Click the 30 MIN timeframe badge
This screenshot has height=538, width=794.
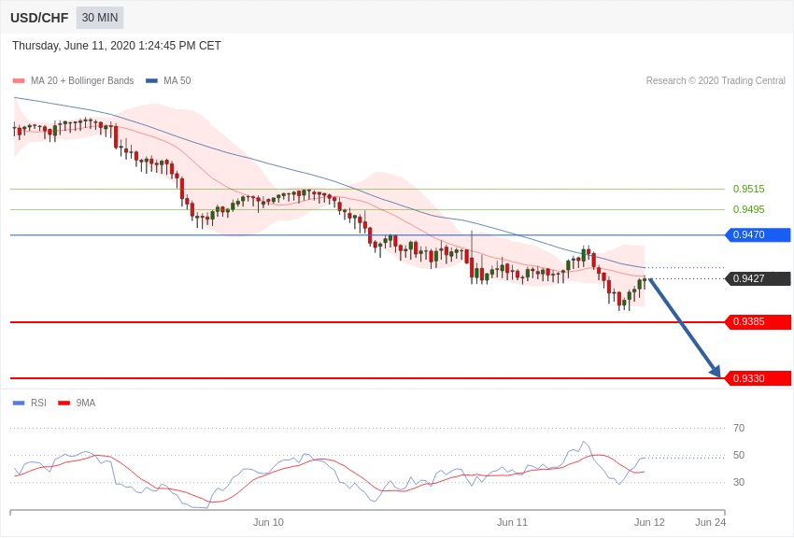pos(99,18)
